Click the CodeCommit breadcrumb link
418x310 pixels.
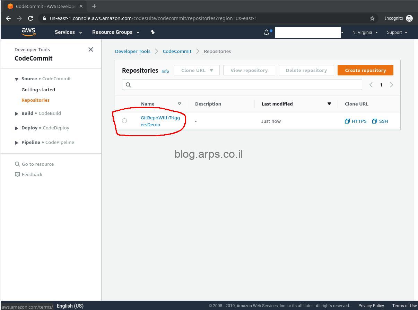tap(177, 51)
